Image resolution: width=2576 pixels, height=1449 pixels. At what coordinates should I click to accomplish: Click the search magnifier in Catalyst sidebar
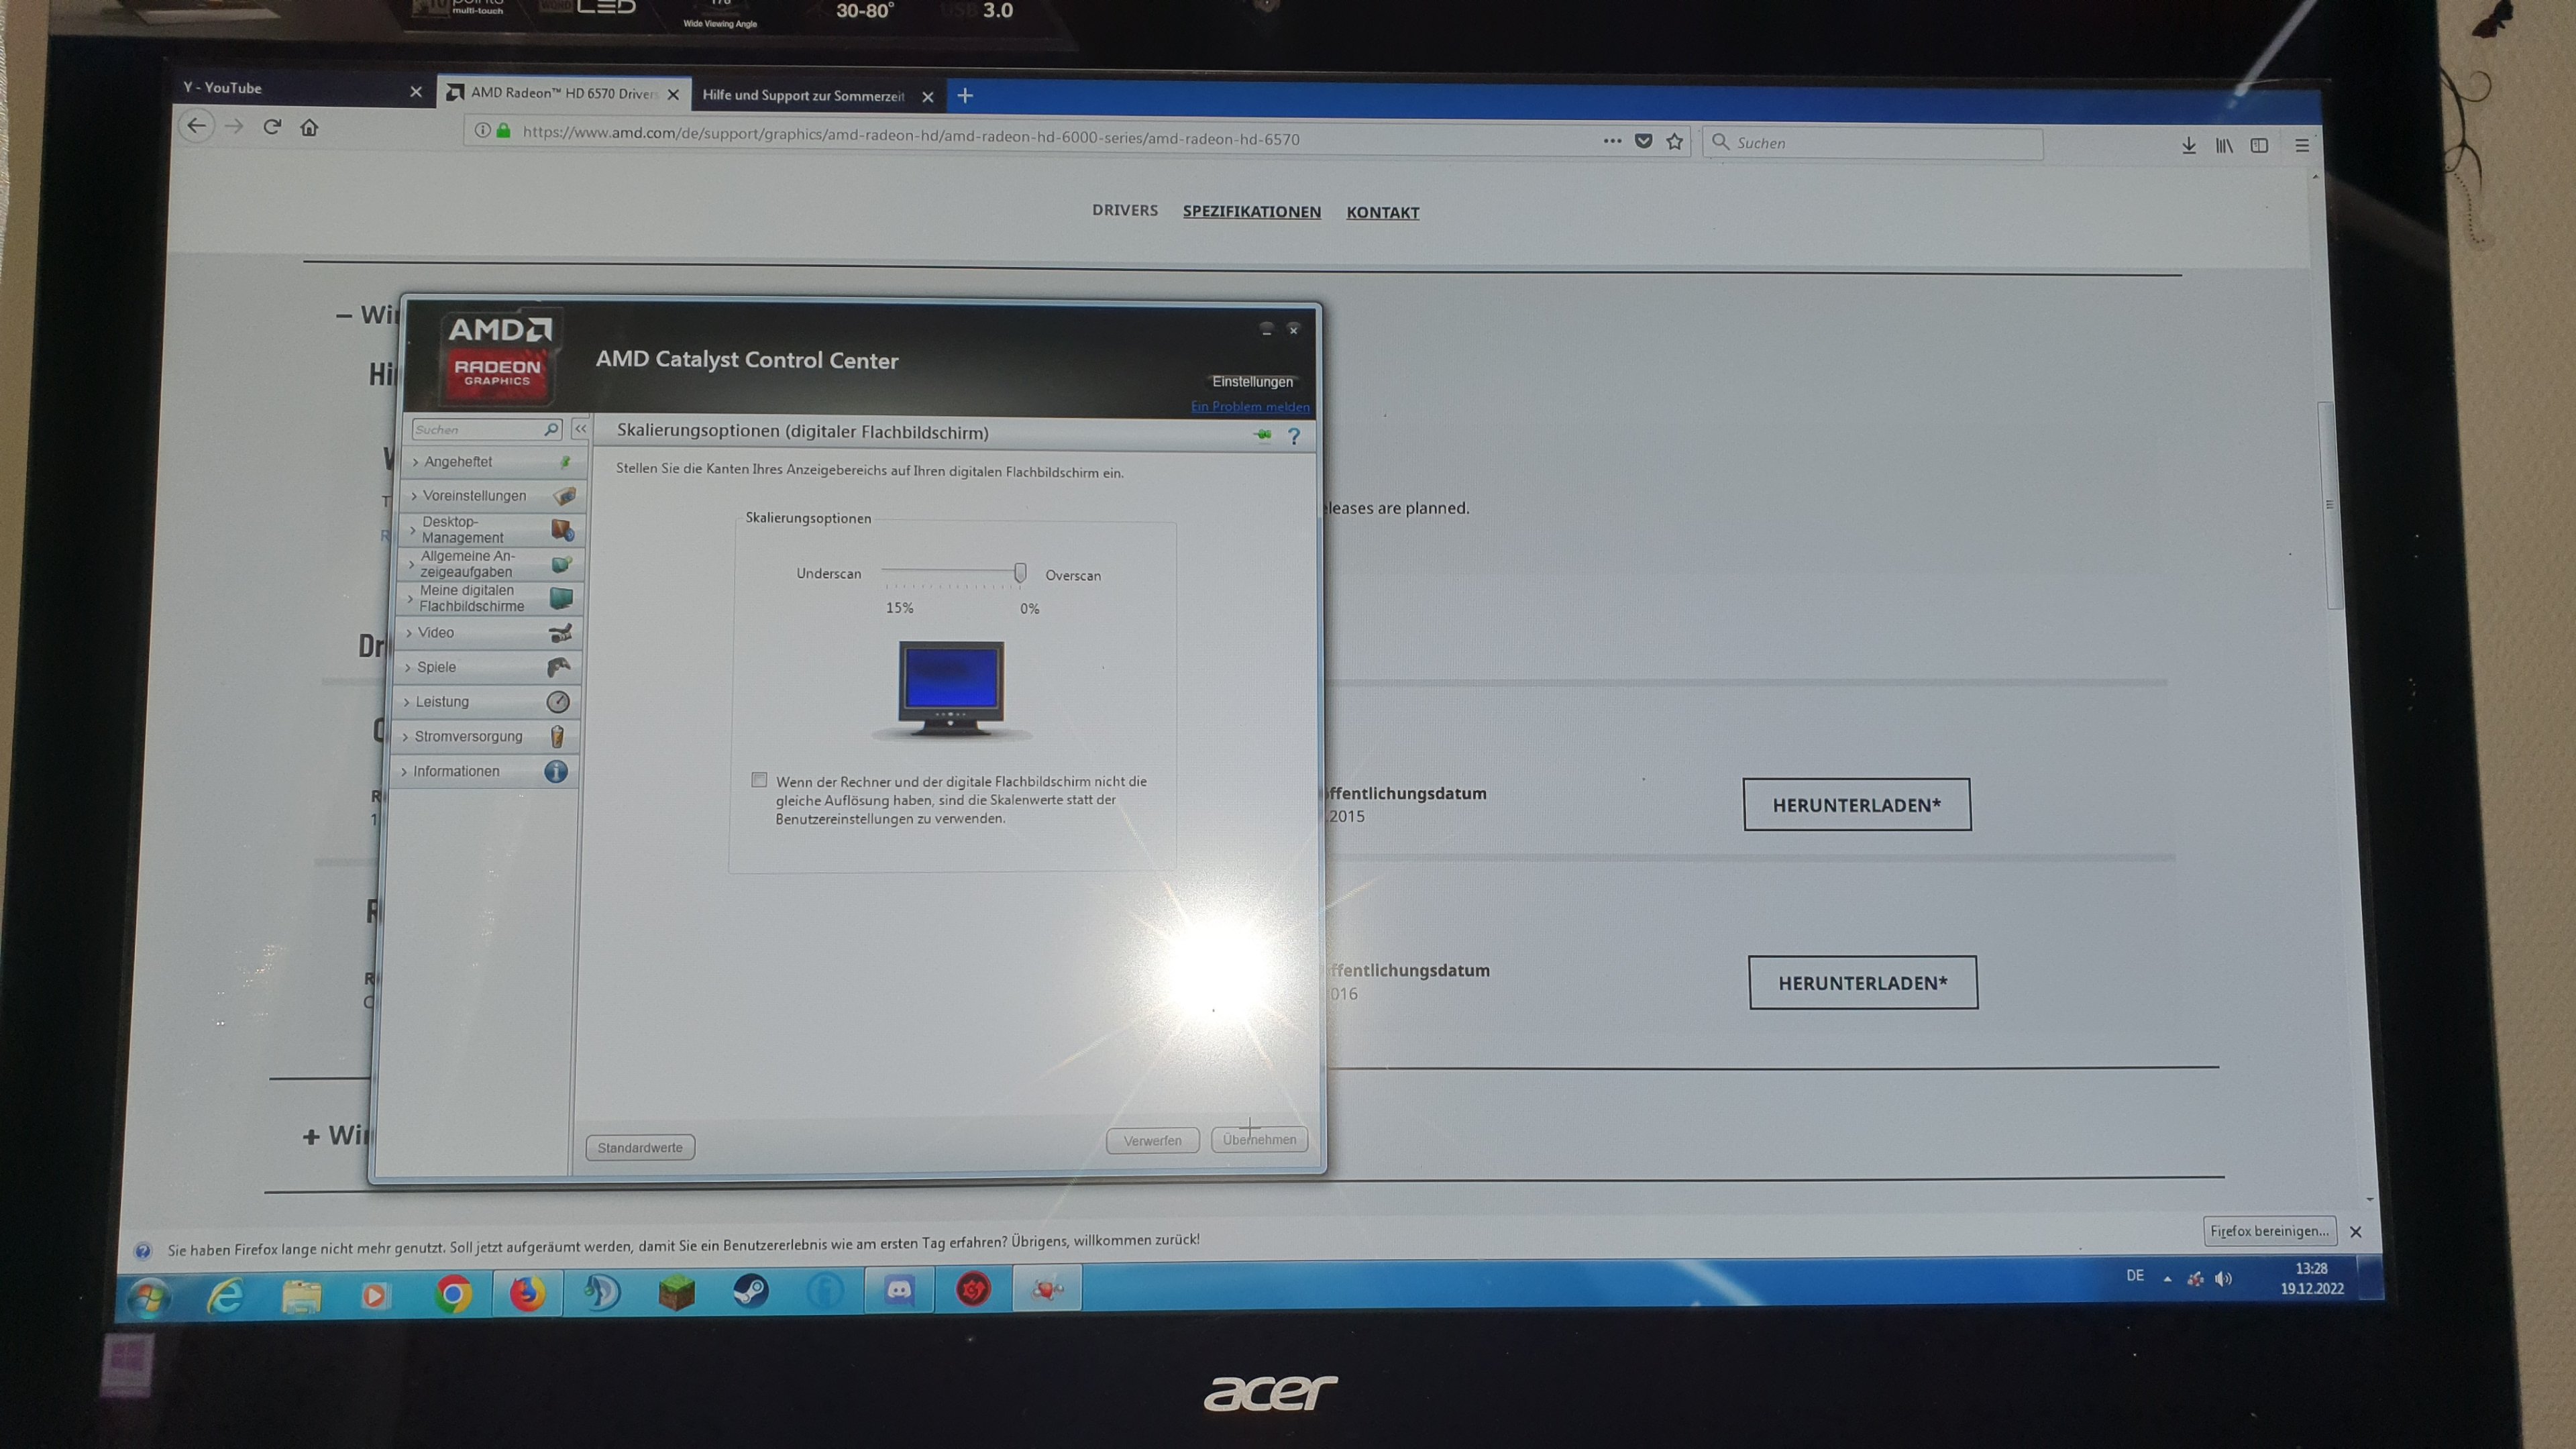click(x=551, y=429)
